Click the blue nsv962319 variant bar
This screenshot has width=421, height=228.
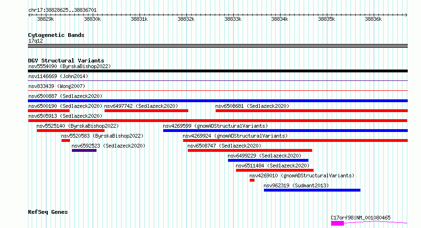pos(312,190)
